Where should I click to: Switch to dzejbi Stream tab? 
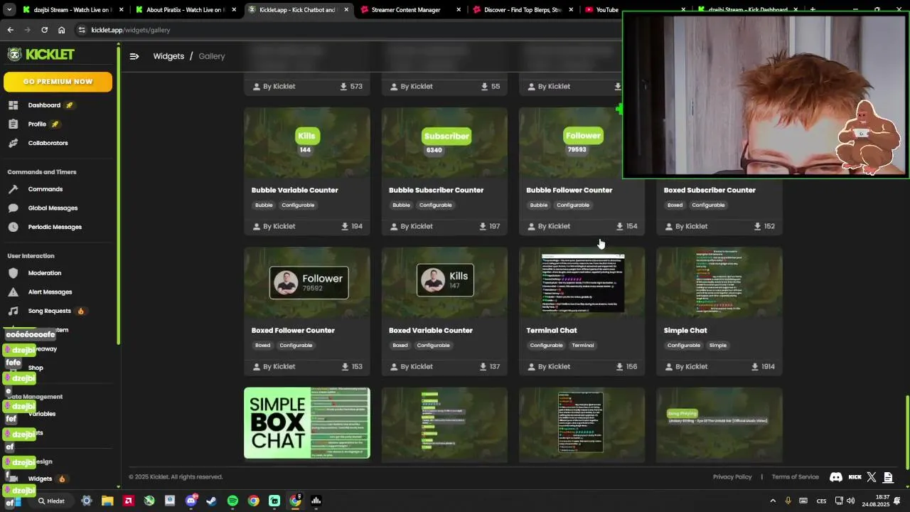[71, 10]
